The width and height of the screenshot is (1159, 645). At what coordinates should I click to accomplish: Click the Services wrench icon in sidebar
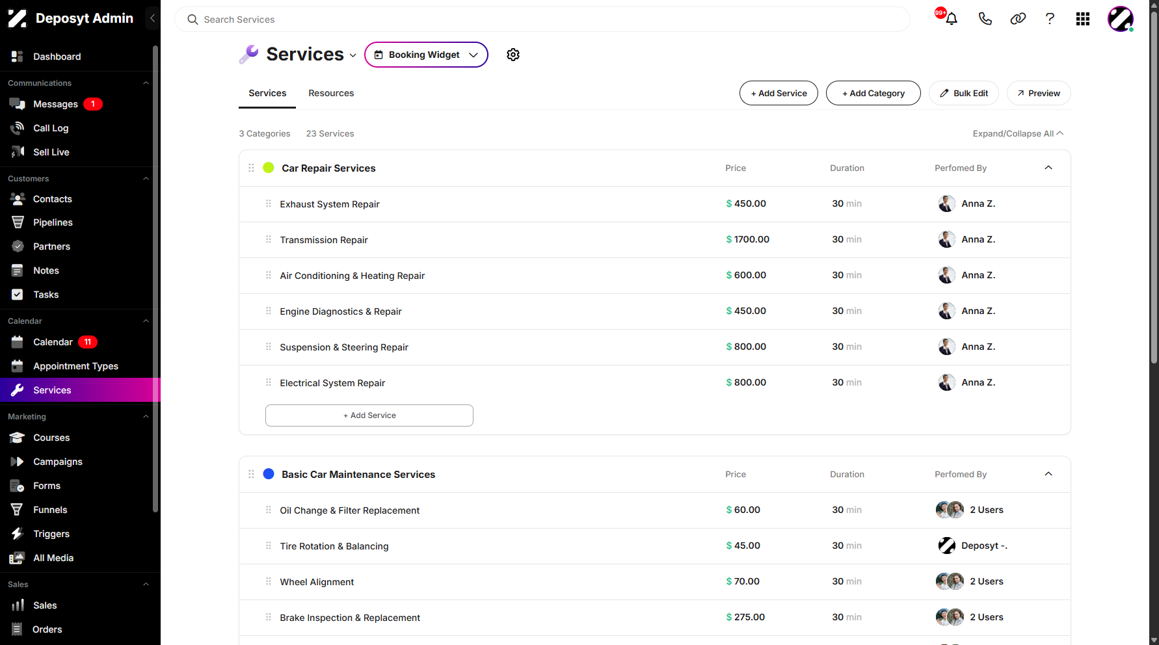click(x=18, y=390)
